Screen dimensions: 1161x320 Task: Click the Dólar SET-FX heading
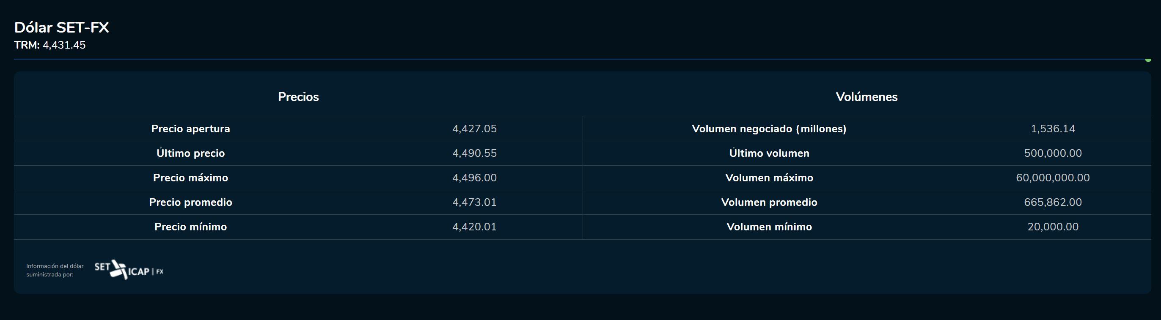[62, 27]
